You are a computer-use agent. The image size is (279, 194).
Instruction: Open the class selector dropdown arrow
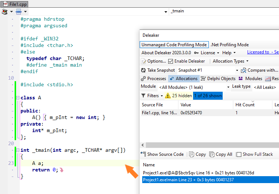click(166, 12)
